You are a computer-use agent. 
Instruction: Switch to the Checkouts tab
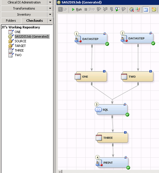[34, 21]
